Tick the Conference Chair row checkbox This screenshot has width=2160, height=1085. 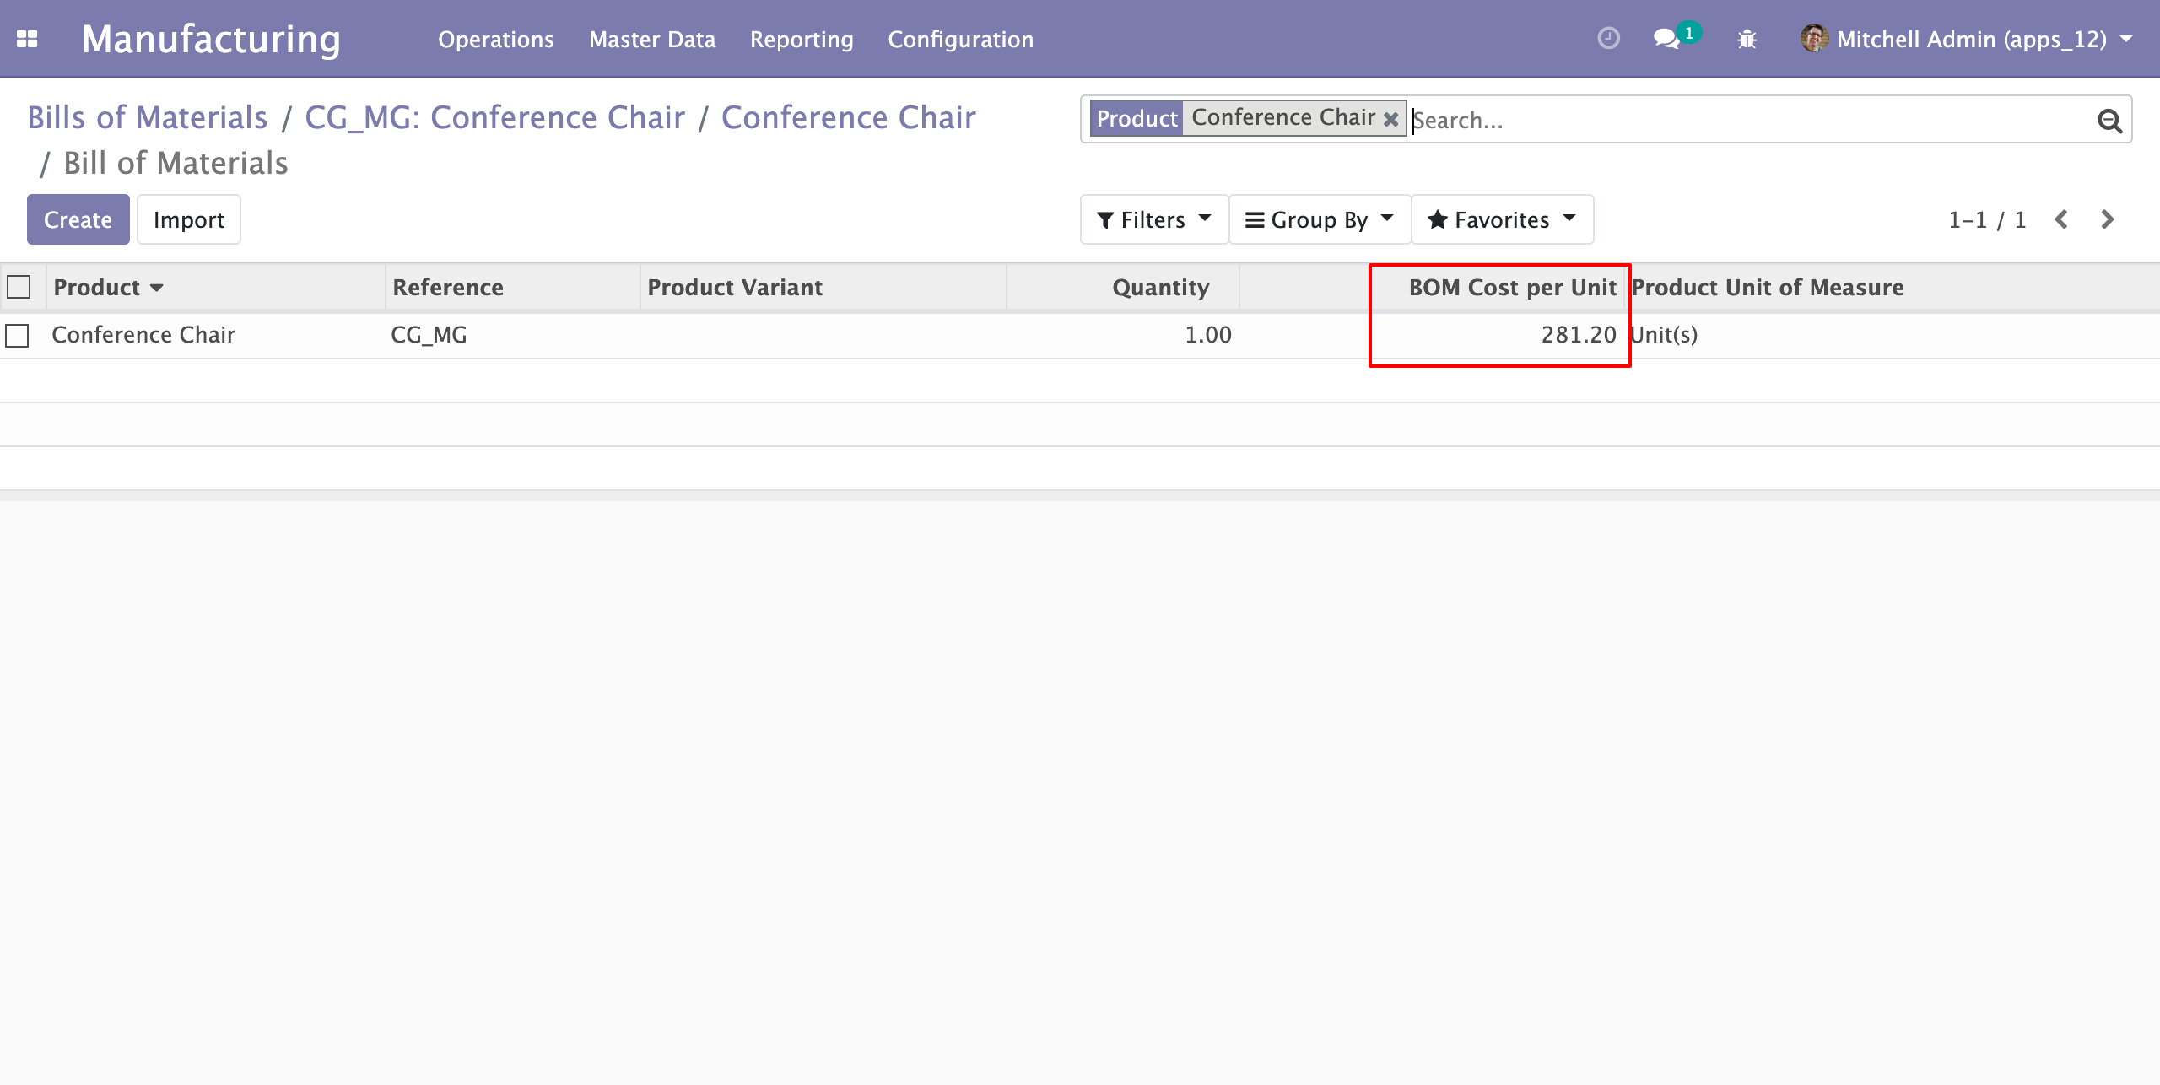tap(17, 335)
